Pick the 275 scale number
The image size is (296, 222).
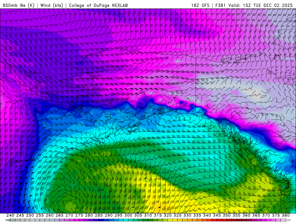point(79,215)
